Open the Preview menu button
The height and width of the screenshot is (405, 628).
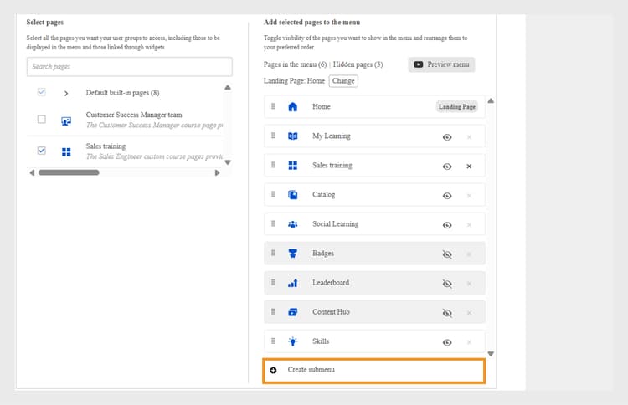click(441, 64)
